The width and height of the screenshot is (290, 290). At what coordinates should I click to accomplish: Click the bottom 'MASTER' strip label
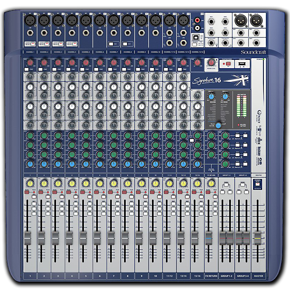tap(258, 276)
